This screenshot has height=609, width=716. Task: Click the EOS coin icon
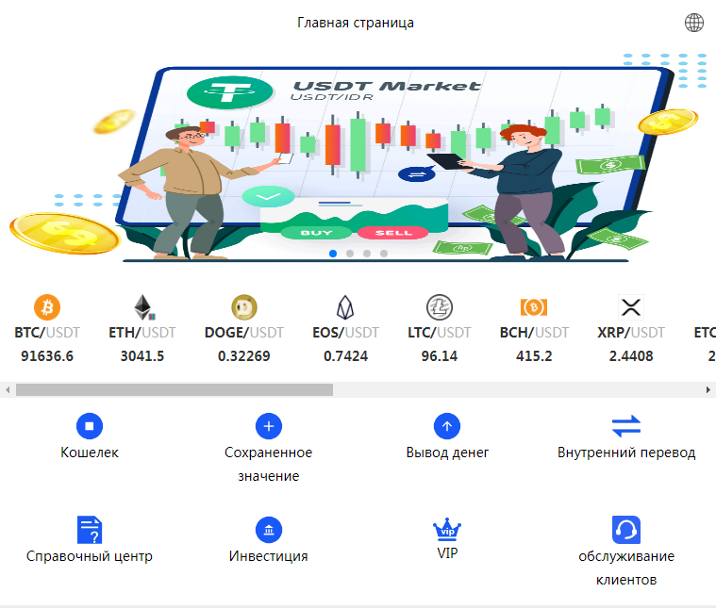click(x=345, y=307)
